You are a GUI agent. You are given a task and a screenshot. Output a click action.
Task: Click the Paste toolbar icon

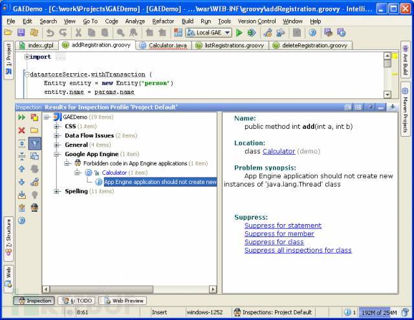(x=105, y=32)
